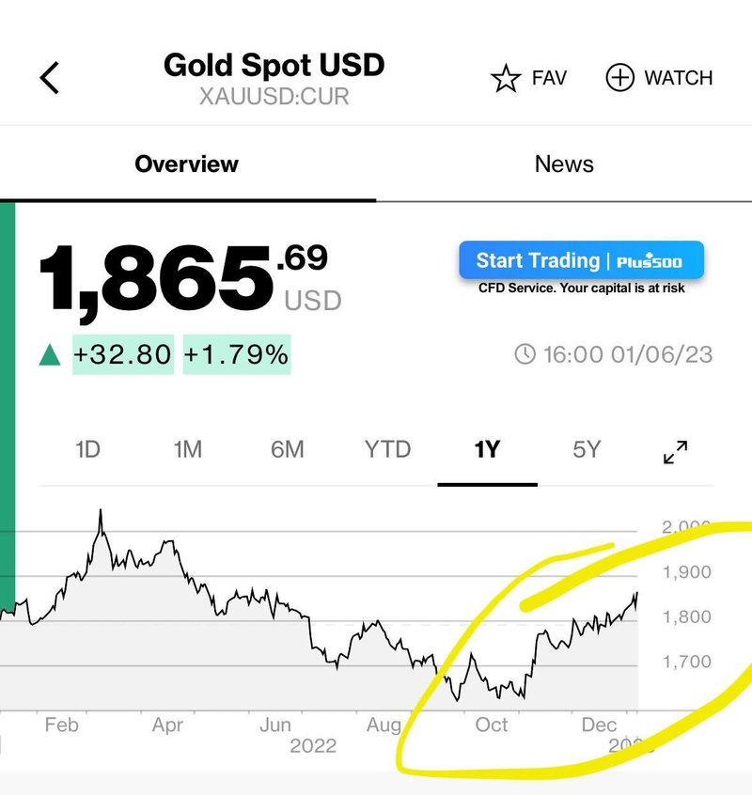Tap the plus circle watch icon
752x795 pixels.
click(619, 78)
